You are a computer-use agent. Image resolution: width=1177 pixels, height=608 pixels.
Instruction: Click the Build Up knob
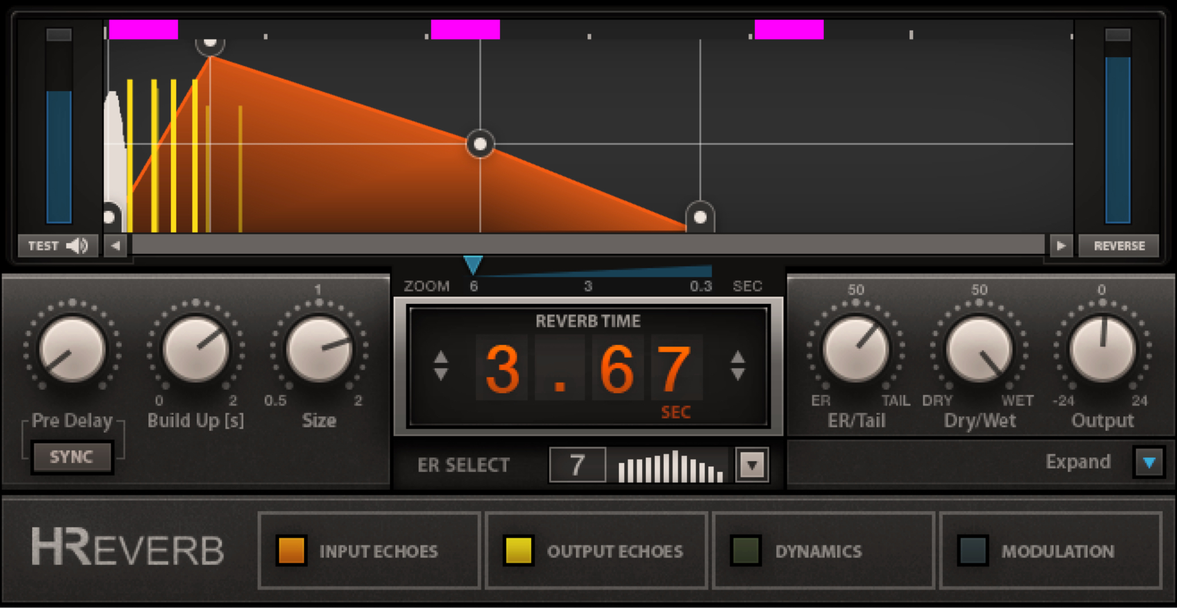point(195,350)
